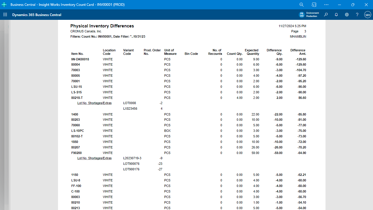Click the Environment Production label

coord(313,14)
